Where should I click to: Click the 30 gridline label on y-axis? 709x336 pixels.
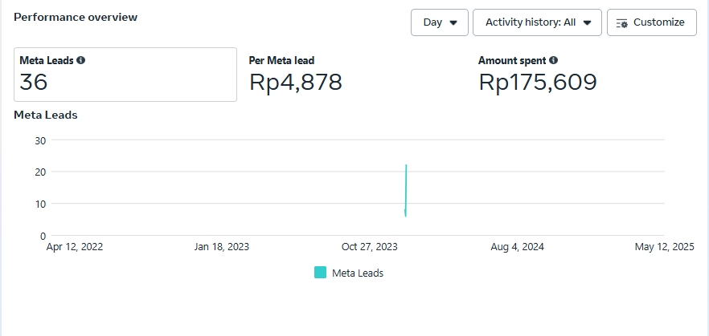tap(41, 140)
